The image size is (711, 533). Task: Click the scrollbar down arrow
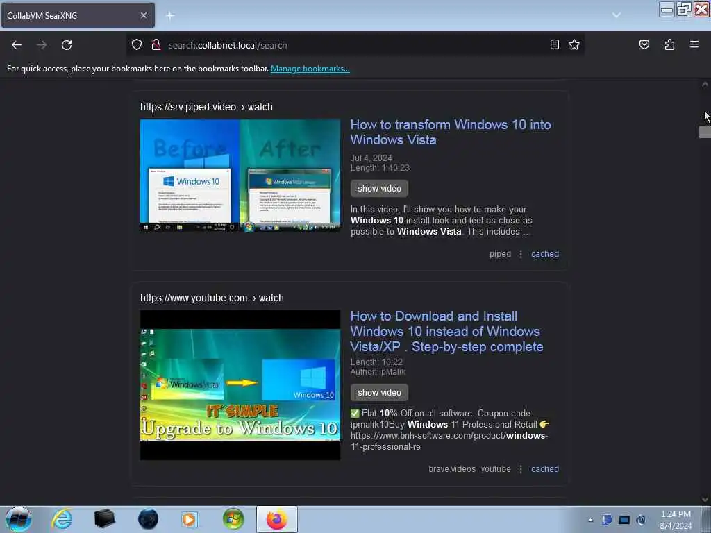click(705, 499)
